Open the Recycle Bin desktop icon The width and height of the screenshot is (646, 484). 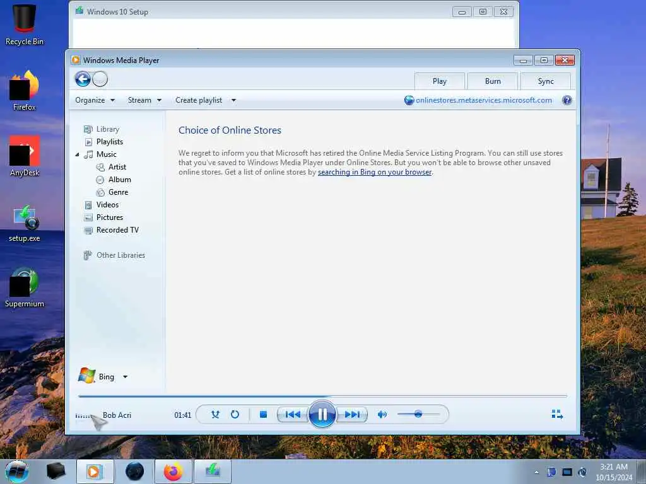click(x=25, y=25)
